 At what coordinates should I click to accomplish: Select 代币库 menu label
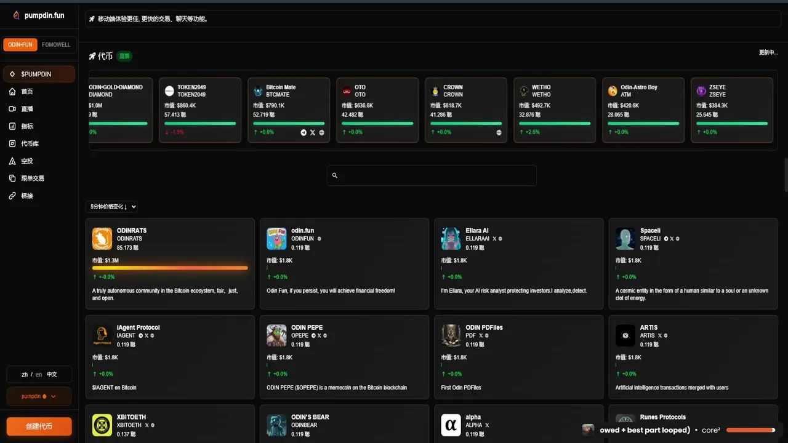pos(30,143)
